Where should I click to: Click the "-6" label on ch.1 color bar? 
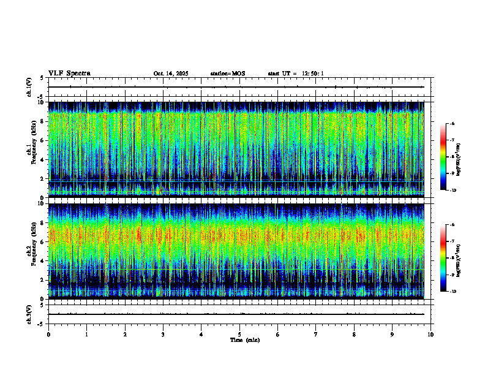point(452,124)
